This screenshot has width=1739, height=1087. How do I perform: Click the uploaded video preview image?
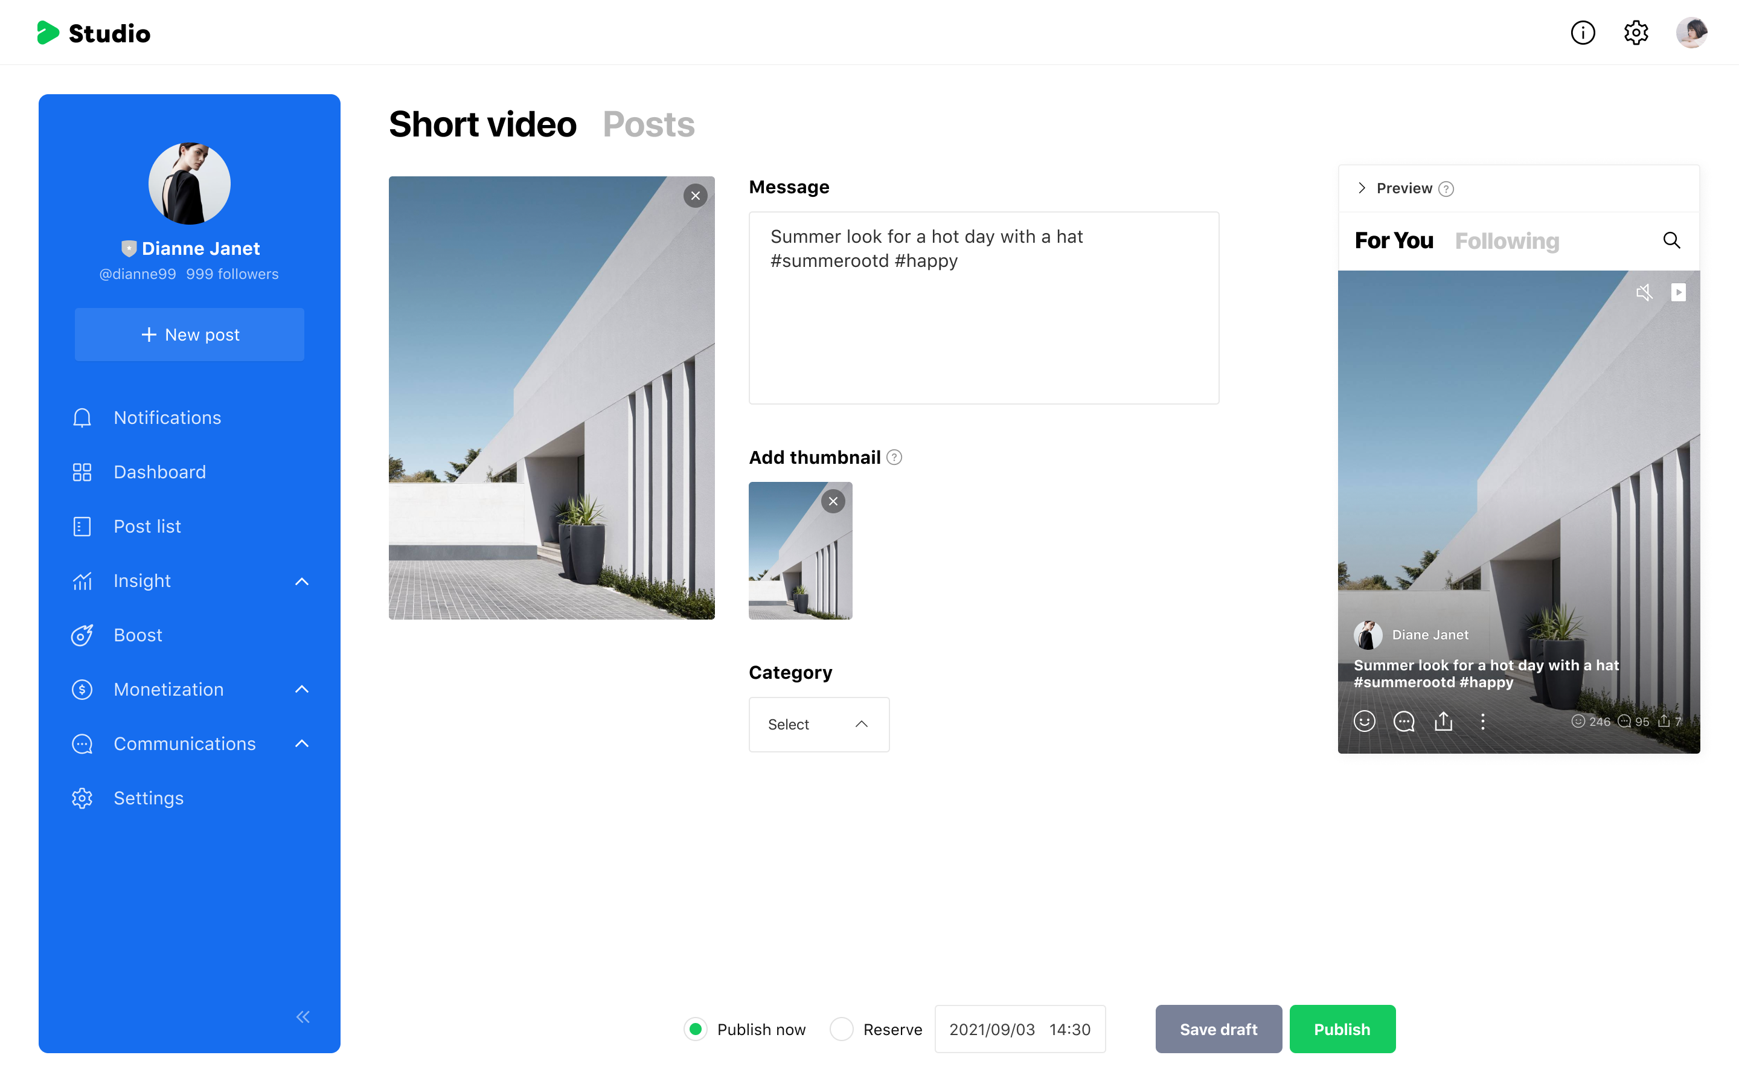click(x=551, y=397)
